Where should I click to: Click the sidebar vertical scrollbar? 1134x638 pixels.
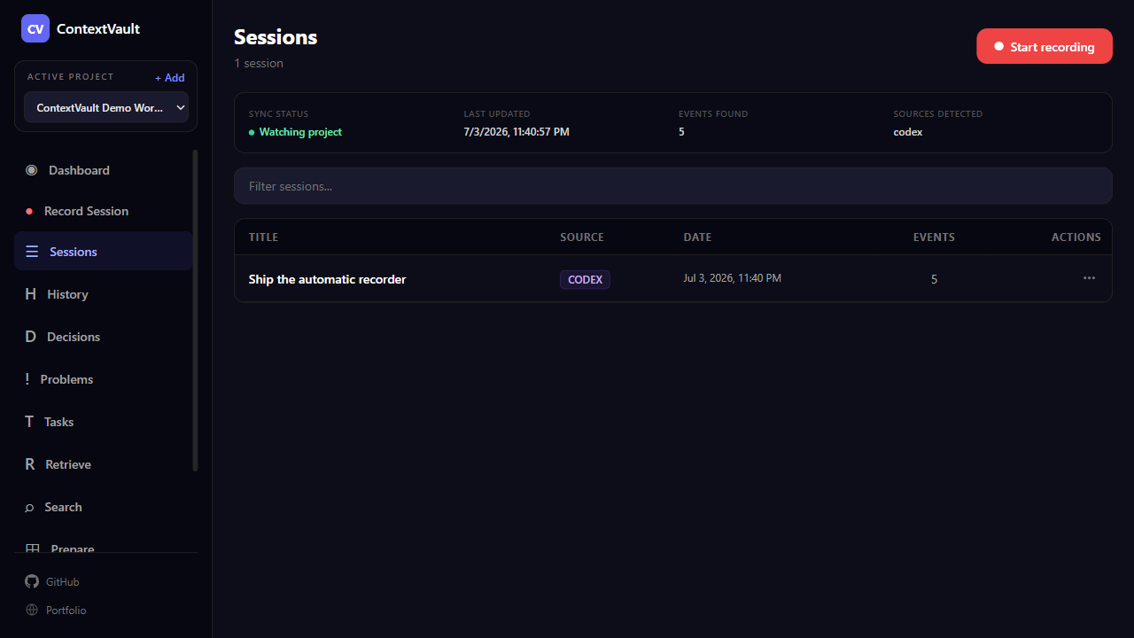pos(195,310)
